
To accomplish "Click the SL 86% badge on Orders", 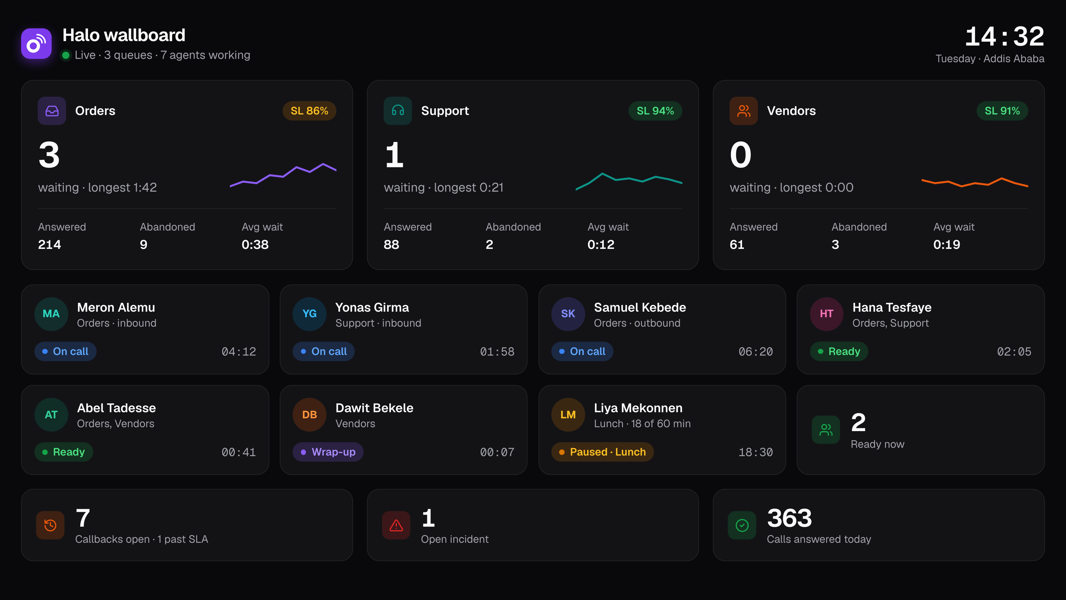I will 309,111.
